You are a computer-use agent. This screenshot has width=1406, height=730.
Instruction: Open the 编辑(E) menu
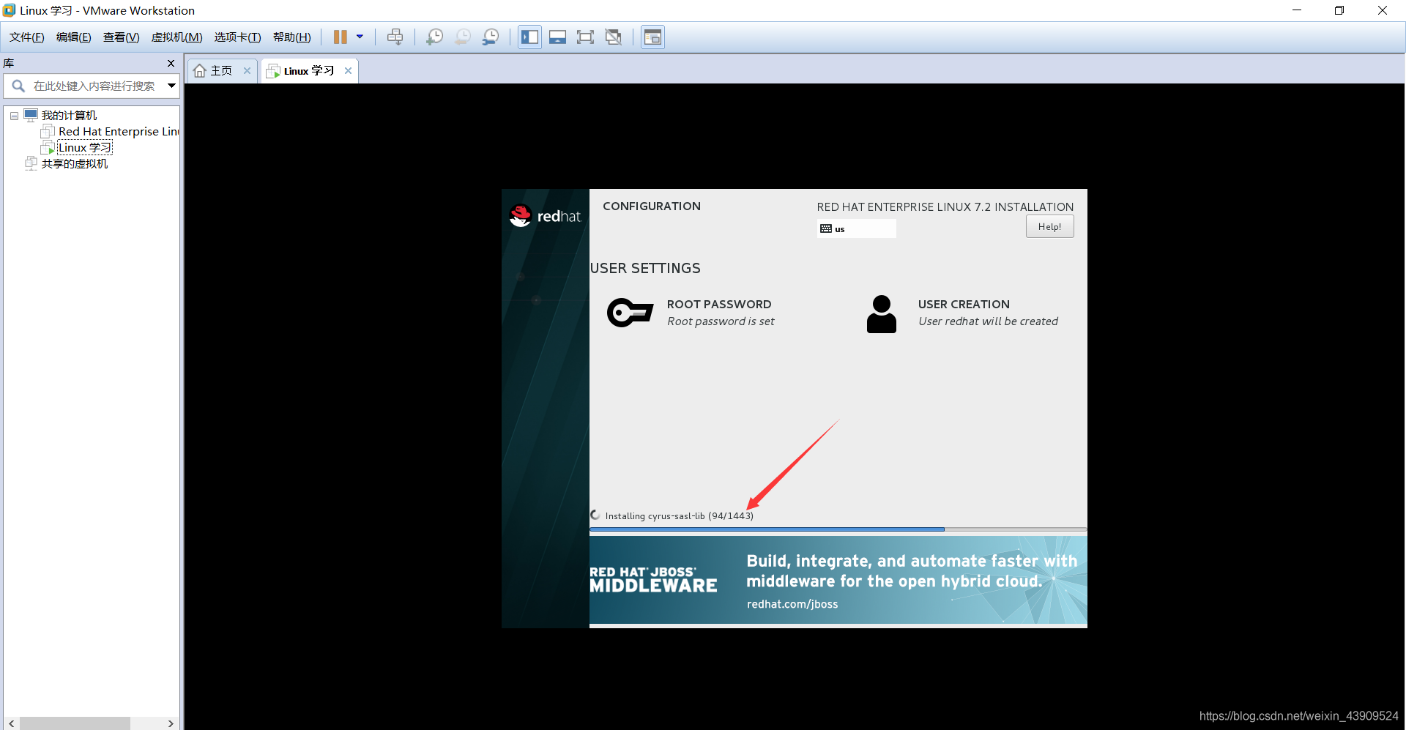74,37
